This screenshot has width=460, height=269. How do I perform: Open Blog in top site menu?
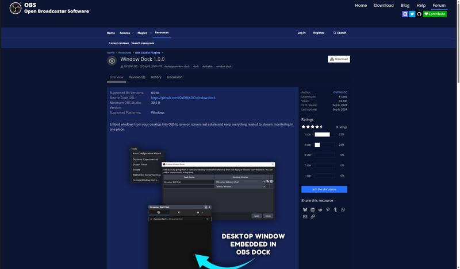[x=405, y=5]
